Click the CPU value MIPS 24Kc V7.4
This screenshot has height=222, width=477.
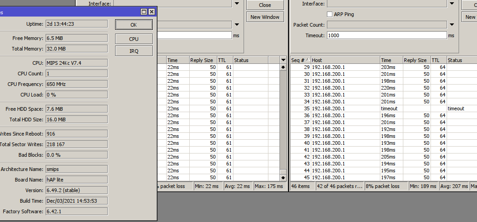(76, 63)
